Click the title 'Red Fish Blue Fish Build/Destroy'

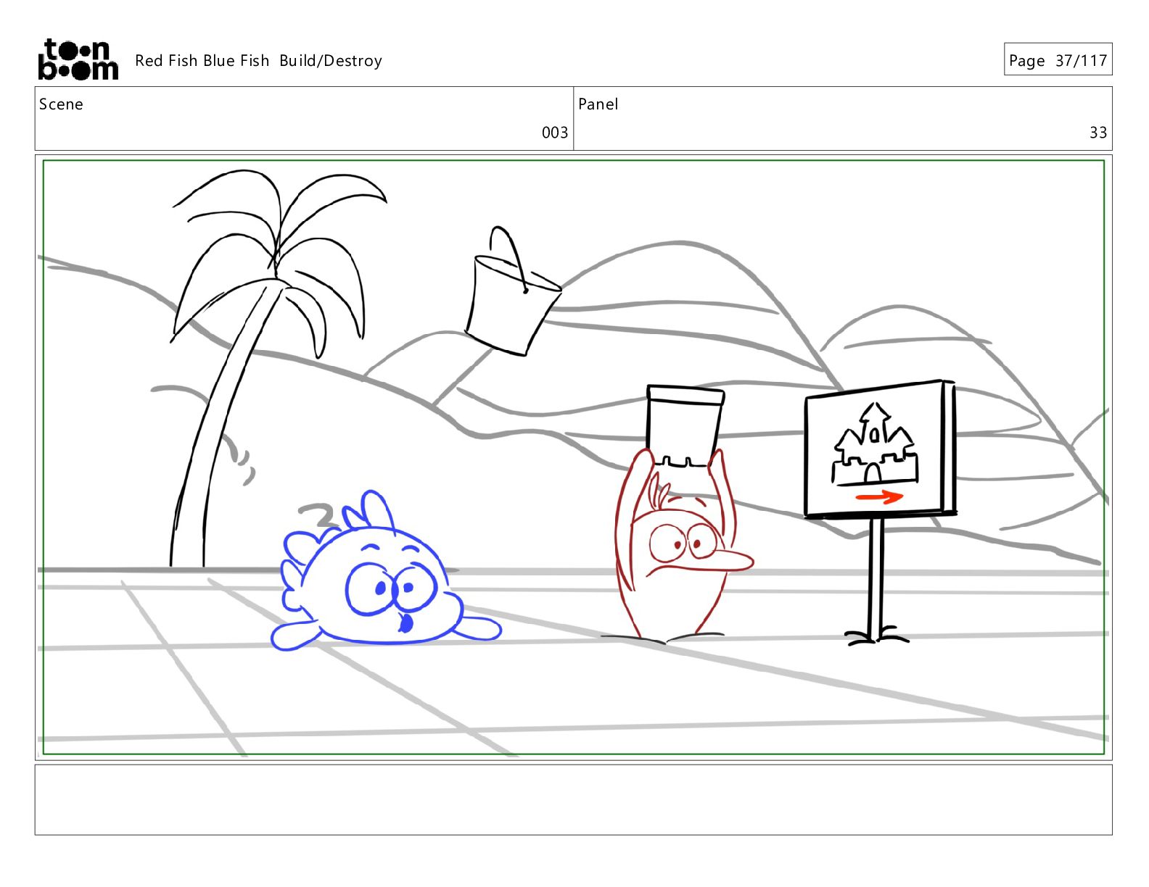[258, 61]
